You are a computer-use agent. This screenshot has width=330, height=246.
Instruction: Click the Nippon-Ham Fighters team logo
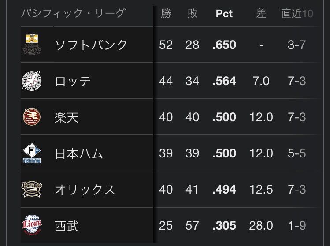pyautogui.click(x=32, y=153)
